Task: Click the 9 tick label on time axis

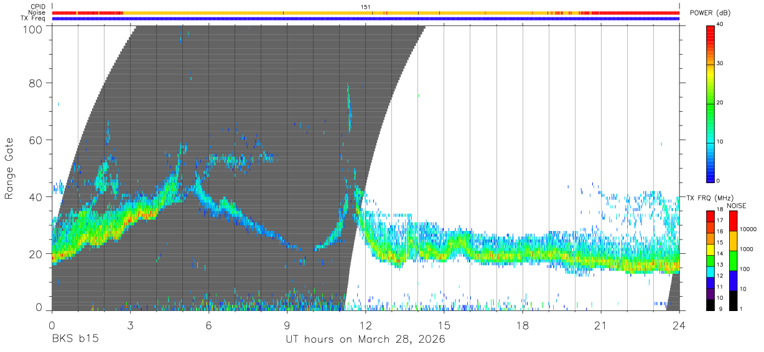Action: pos(287,325)
